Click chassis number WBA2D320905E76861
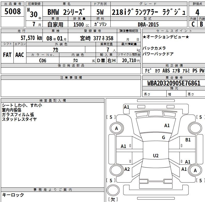This screenshot has width=205, height=202. (174, 83)
